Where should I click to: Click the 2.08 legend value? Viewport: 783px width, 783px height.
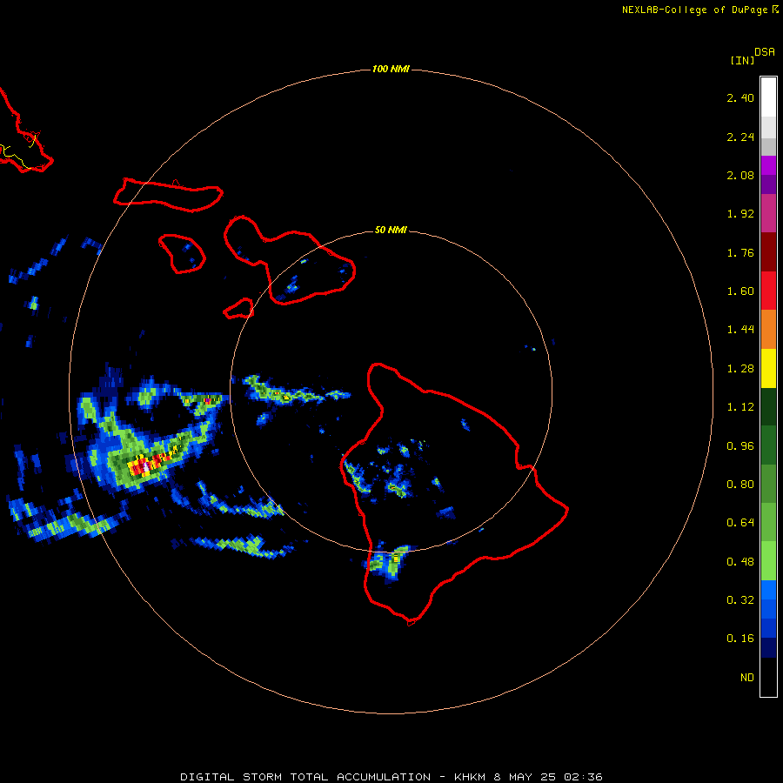[x=740, y=175]
